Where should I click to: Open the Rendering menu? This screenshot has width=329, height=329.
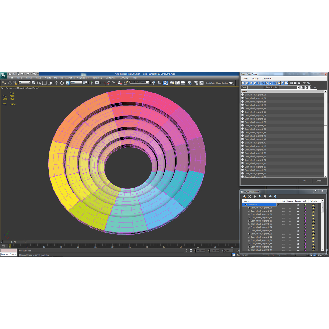tap(97, 78)
